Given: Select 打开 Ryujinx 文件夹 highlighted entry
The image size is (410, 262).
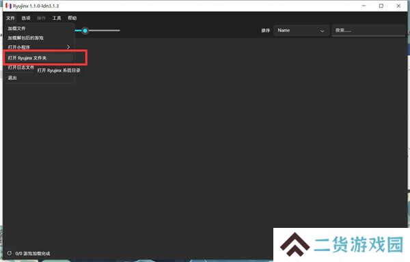Looking at the screenshot, I should click(39, 58).
